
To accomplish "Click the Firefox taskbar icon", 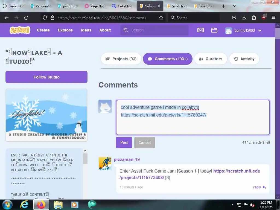I will coord(41,205).
